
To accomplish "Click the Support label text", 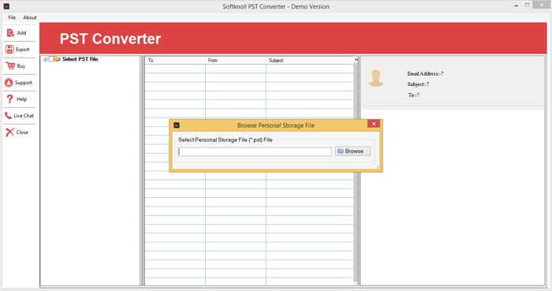I will click(23, 83).
